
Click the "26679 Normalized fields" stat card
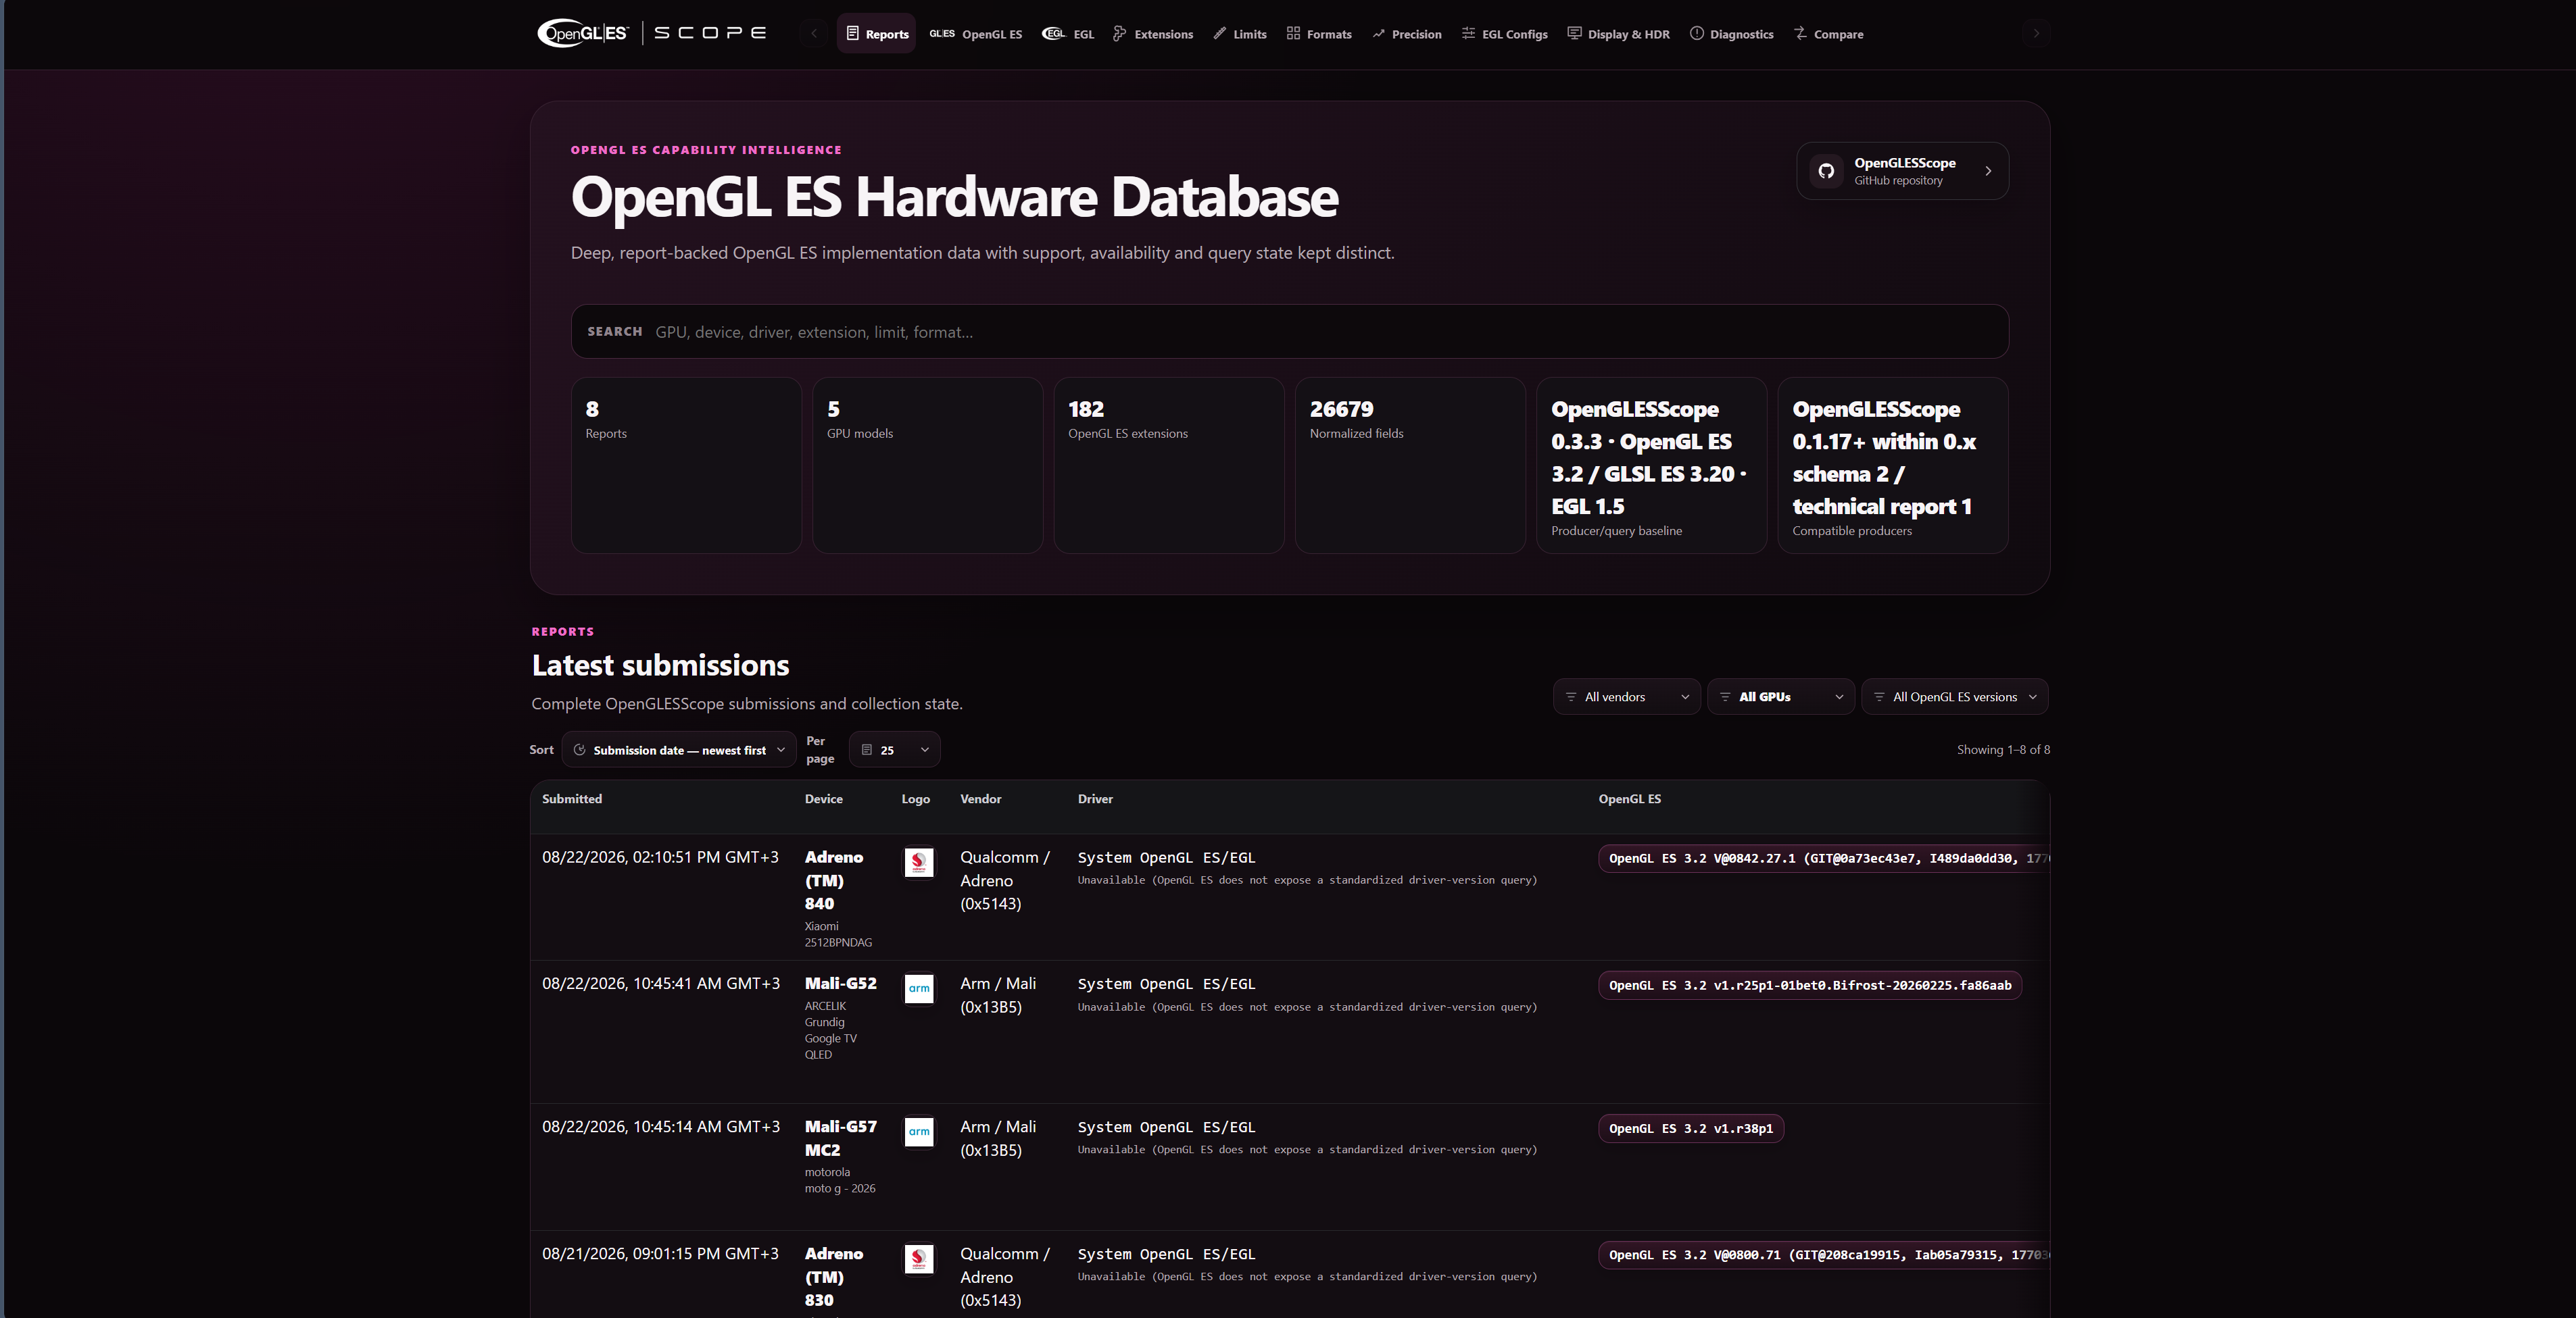tap(1410, 465)
